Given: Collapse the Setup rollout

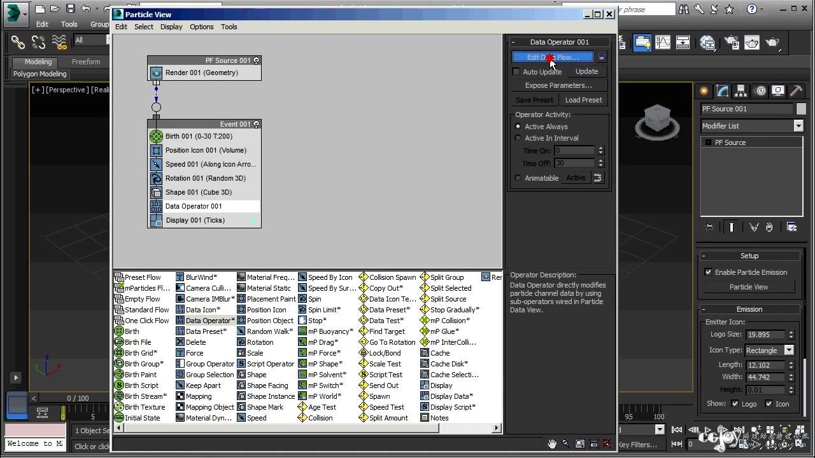Looking at the screenshot, I should point(704,256).
